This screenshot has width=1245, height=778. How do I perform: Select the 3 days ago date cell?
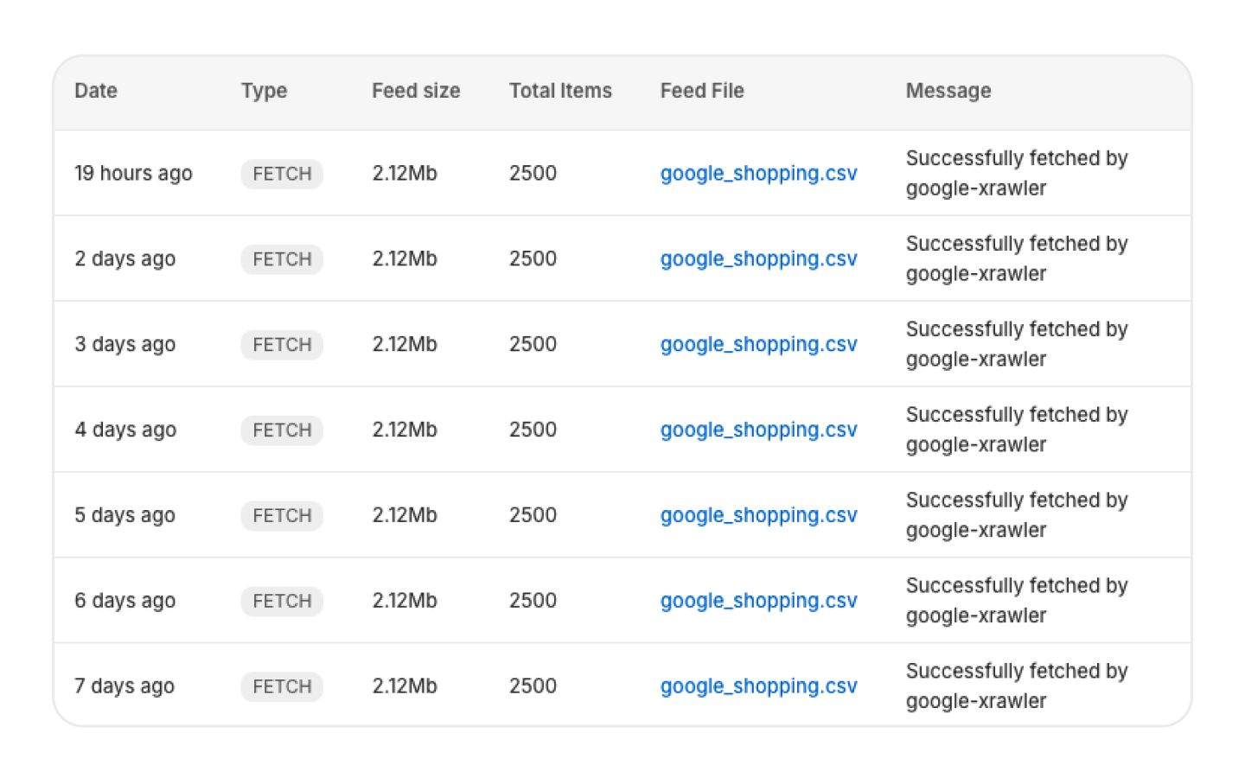(x=125, y=344)
